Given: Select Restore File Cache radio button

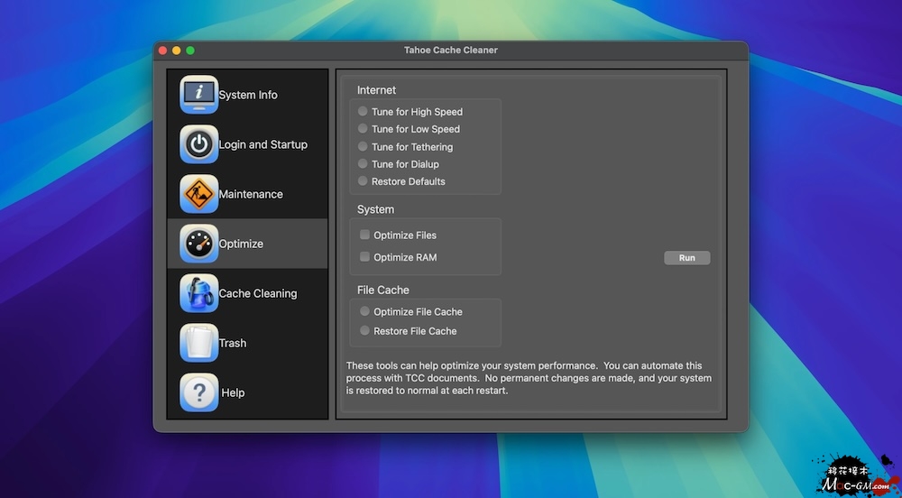Looking at the screenshot, I should click(364, 331).
